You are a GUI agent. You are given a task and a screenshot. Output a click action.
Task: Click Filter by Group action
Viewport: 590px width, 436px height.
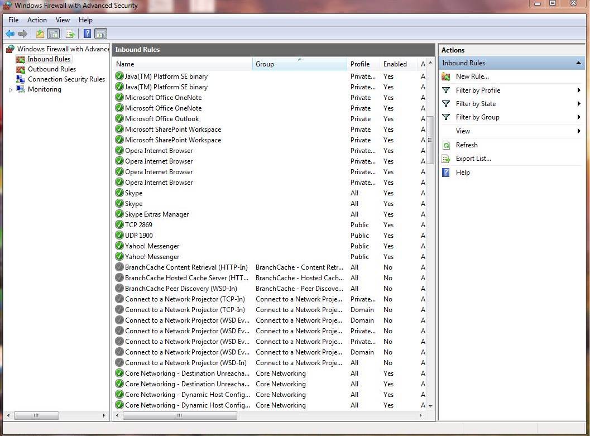477,117
